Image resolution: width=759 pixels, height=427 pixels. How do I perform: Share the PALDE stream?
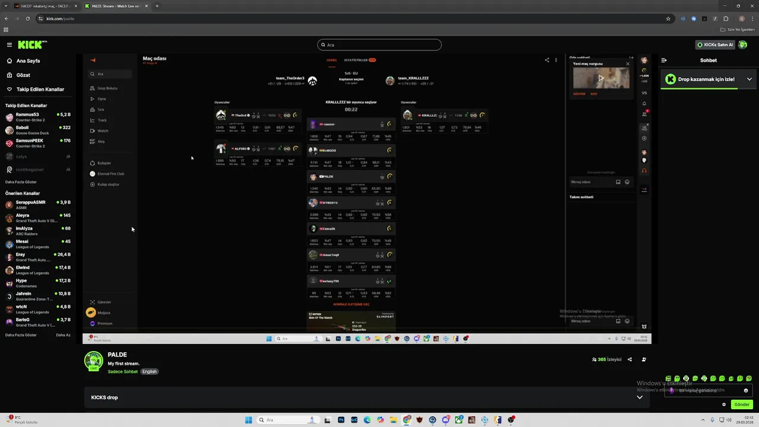(630, 359)
